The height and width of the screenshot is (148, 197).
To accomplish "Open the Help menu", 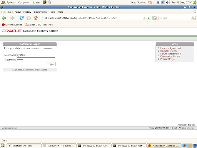I will coord(60,12).
